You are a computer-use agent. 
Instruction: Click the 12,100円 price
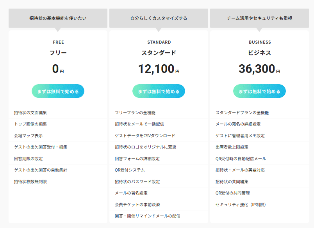[159, 69]
